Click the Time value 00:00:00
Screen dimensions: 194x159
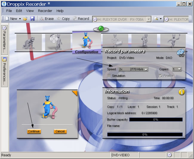click(x=168, y=98)
